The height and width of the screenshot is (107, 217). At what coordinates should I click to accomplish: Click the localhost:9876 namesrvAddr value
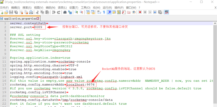(x=80, y=84)
